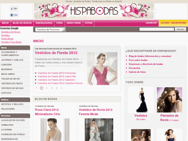Screen dimensions: 188x141
Task: Select Lencería in the sidebar
Action: (15, 65)
